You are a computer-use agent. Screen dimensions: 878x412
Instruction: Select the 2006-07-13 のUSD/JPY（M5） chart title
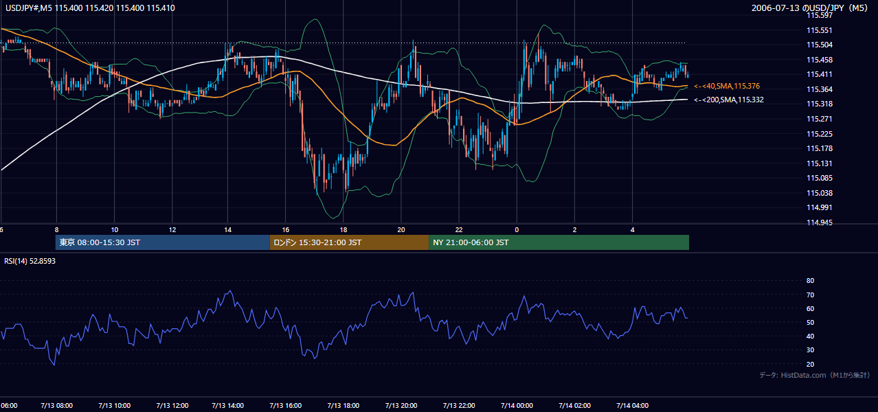tap(811, 8)
